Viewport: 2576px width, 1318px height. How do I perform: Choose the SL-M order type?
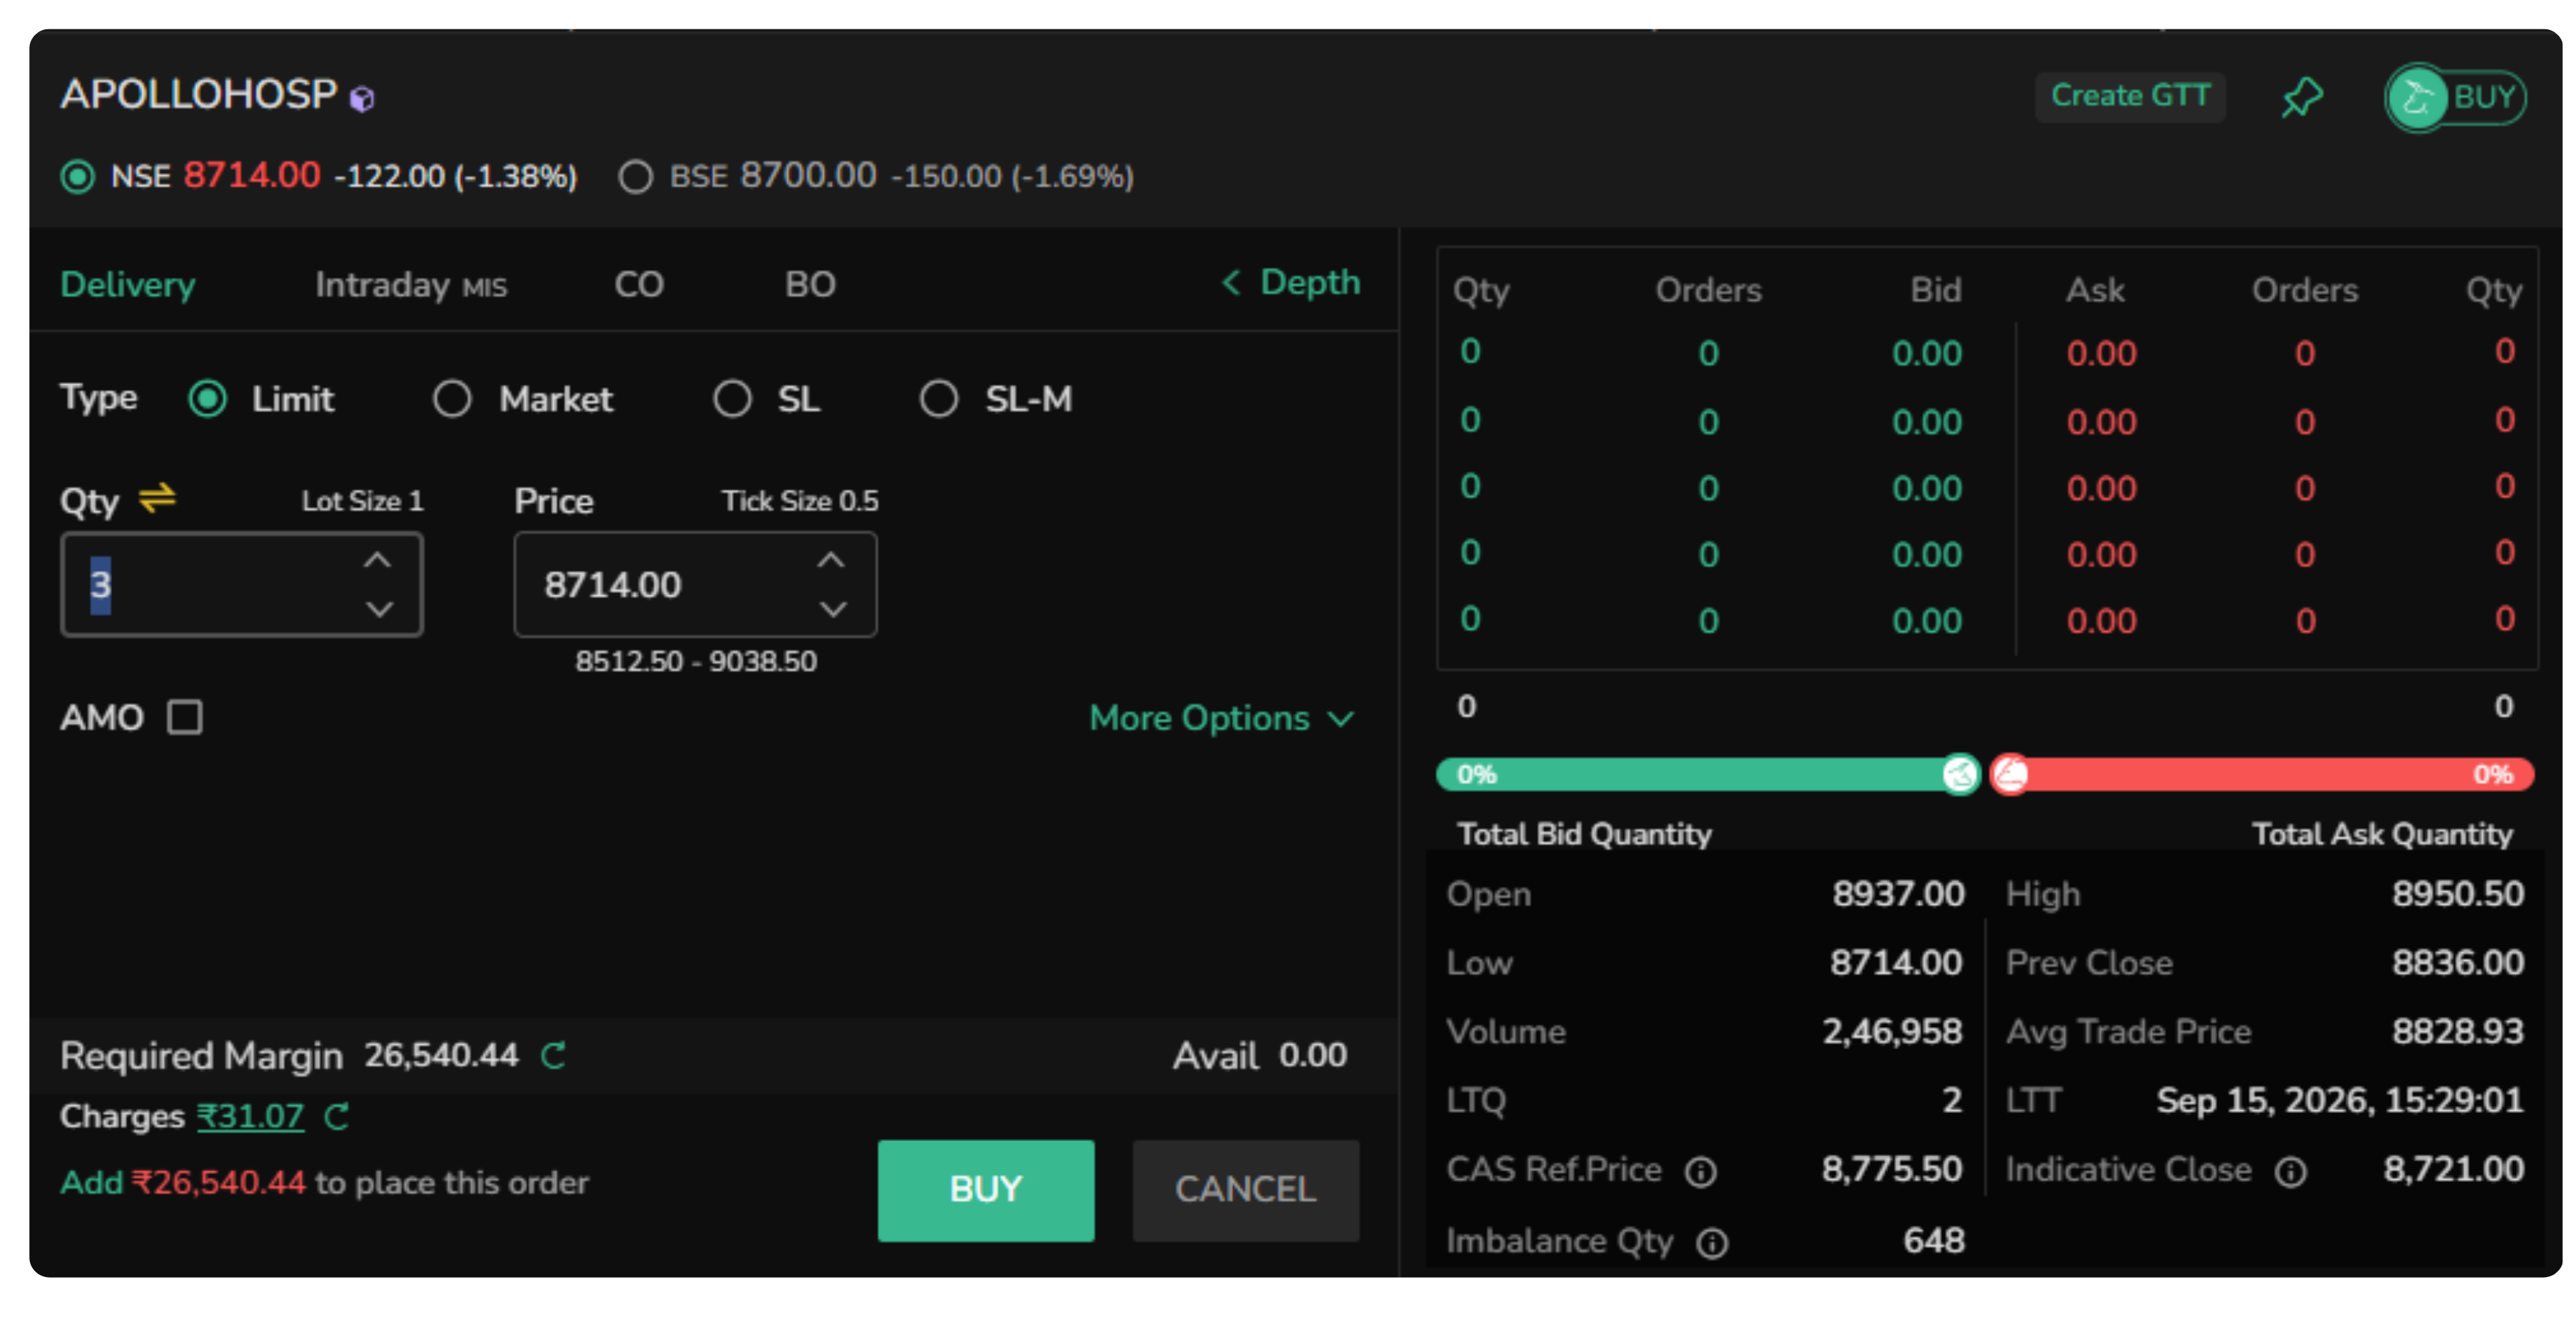coord(939,399)
